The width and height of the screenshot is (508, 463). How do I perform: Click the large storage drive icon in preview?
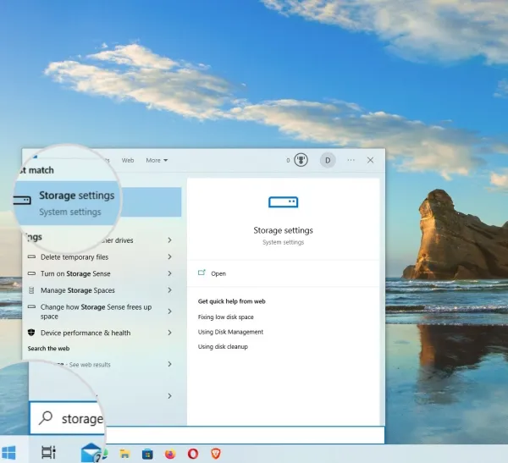[x=283, y=201]
